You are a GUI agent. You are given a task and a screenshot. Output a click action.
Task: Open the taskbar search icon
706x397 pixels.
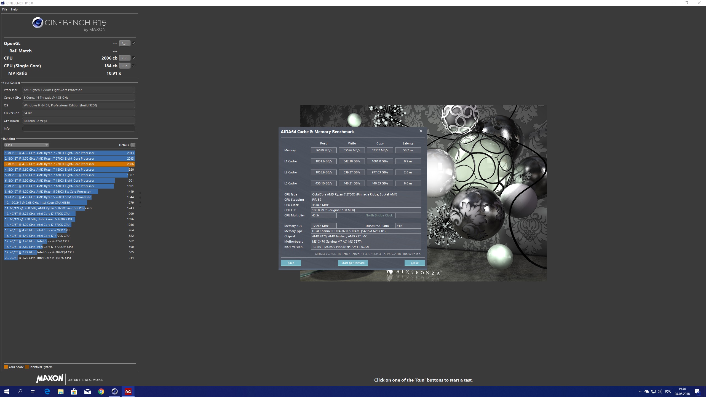(x=20, y=391)
